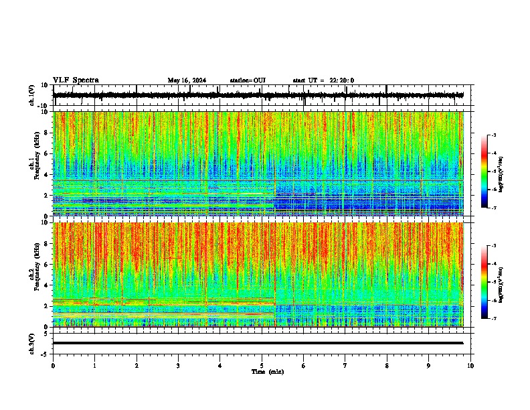Click the ch.1 voltage waveform trace
The width and height of the screenshot is (530, 410).
[258, 95]
